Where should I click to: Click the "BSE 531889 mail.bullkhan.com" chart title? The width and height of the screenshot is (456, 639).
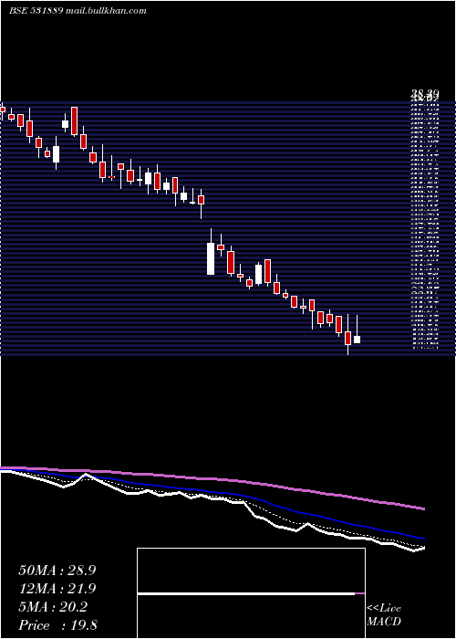(78, 11)
